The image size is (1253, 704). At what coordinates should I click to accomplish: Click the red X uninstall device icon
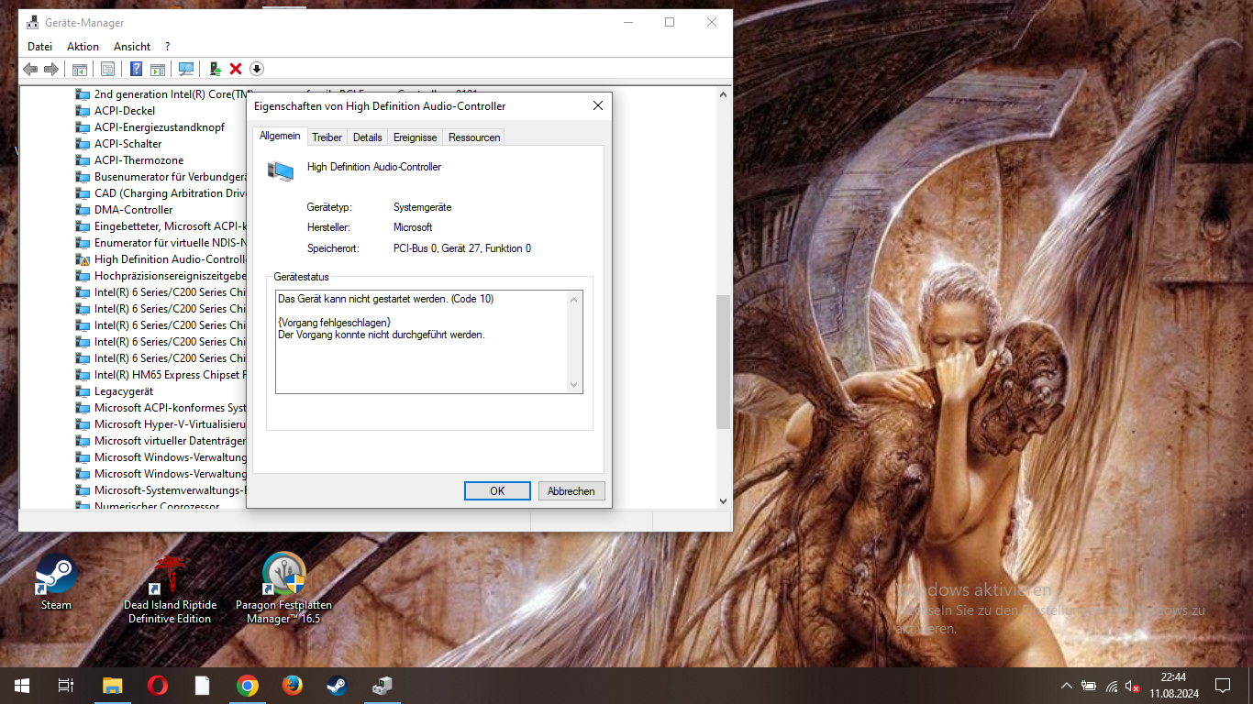tap(236, 69)
